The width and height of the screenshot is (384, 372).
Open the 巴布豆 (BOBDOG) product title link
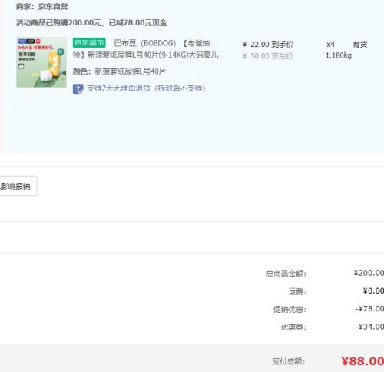coord(145,49)
